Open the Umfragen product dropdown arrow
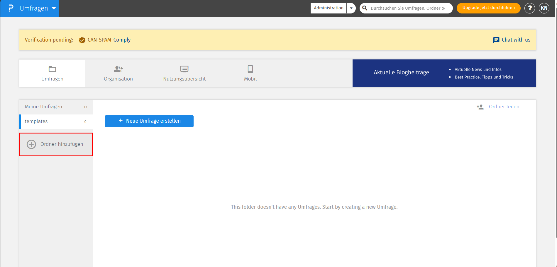The width and height of the screenshot is (557, 267). (54, 8)
